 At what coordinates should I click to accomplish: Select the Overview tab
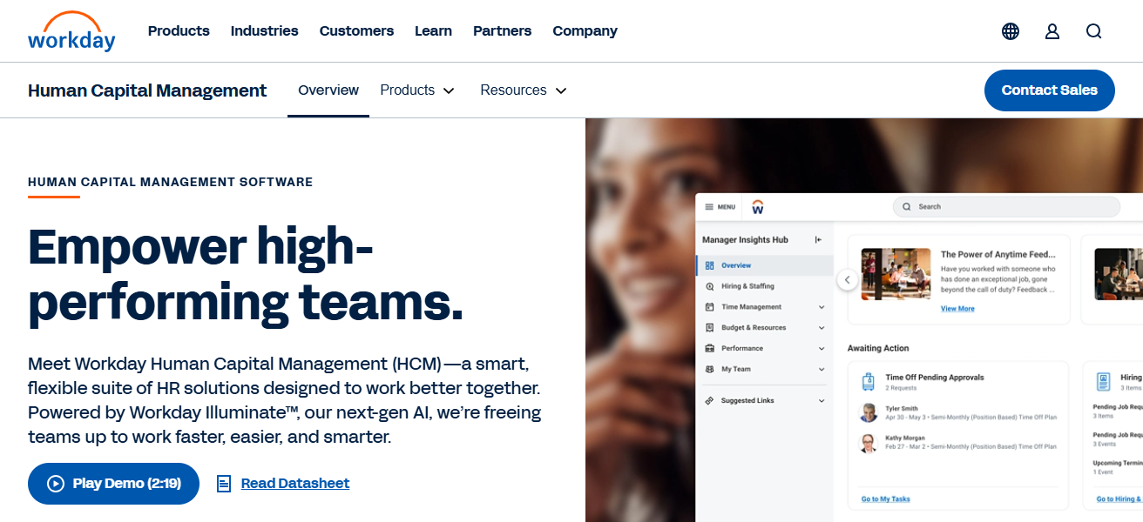coord(328,90)
